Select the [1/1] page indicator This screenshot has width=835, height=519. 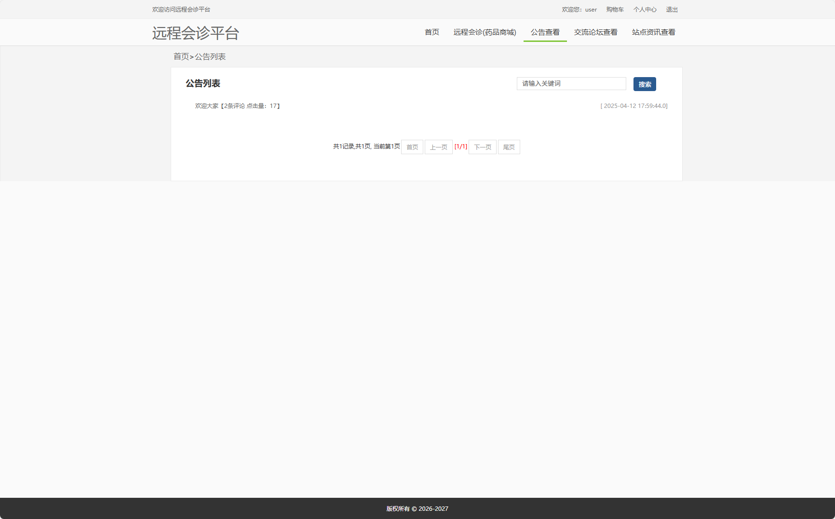pyautogui.click(x=460, y=146)
